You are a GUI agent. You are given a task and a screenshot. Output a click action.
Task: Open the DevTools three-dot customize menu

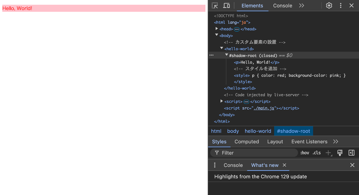[341, 6]
